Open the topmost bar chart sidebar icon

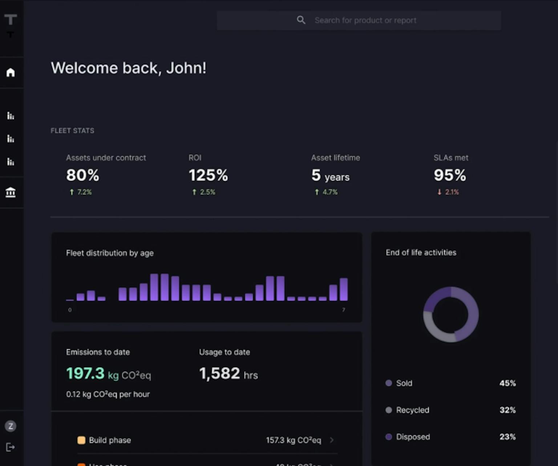coord(11,116)
